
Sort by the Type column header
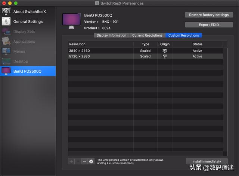145,44
